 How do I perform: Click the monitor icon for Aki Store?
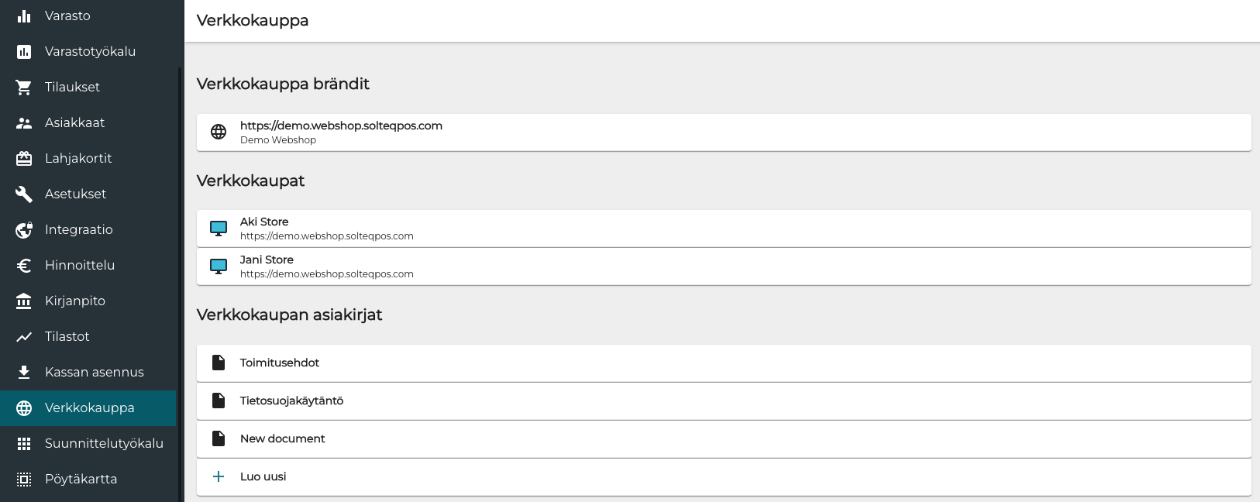[219, 229]
